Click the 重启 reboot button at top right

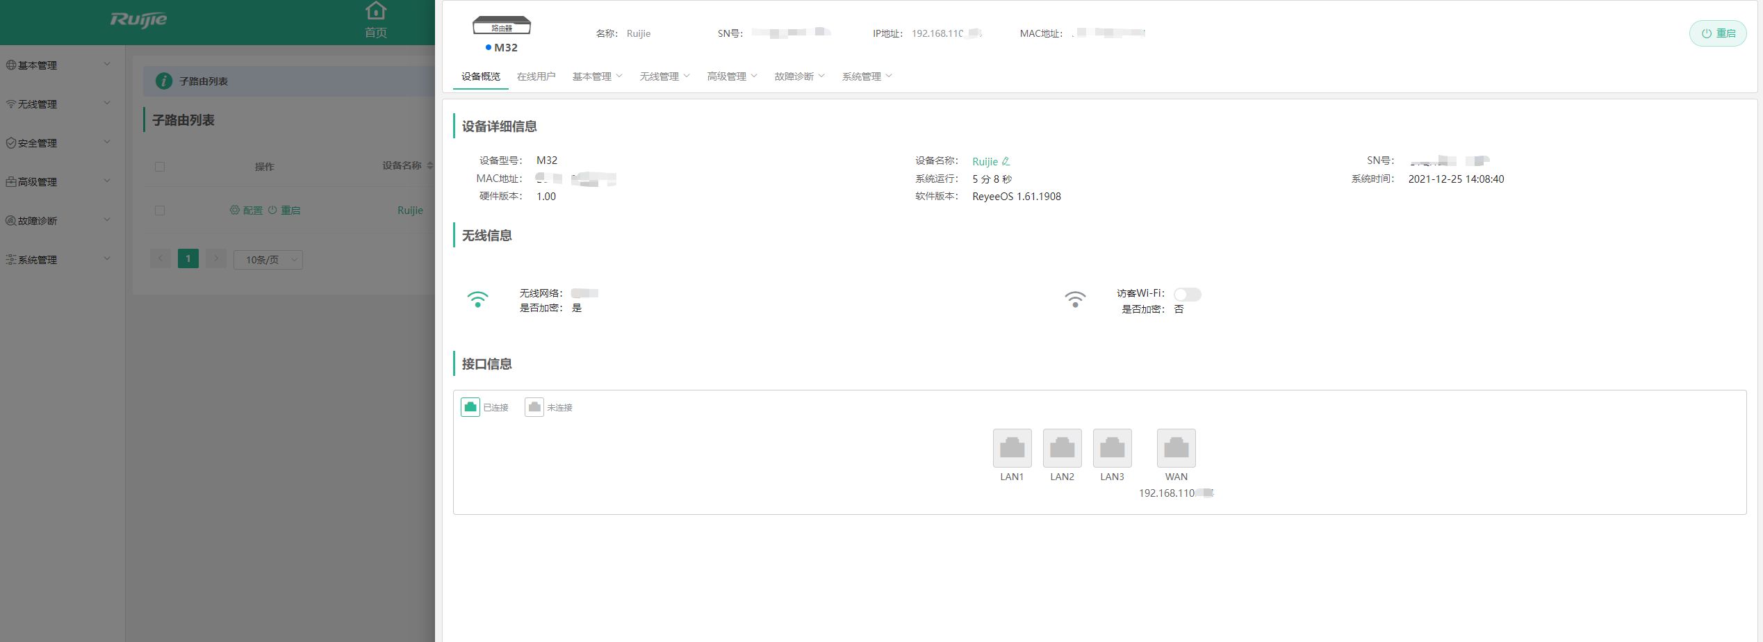[x=1718, y=33]
